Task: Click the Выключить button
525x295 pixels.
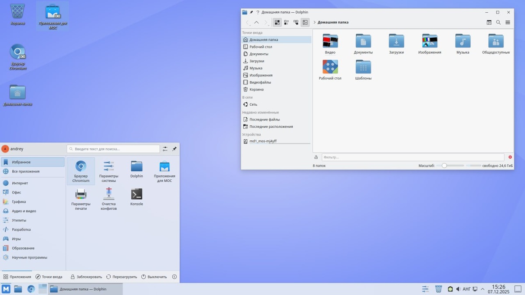Action: 154,277
